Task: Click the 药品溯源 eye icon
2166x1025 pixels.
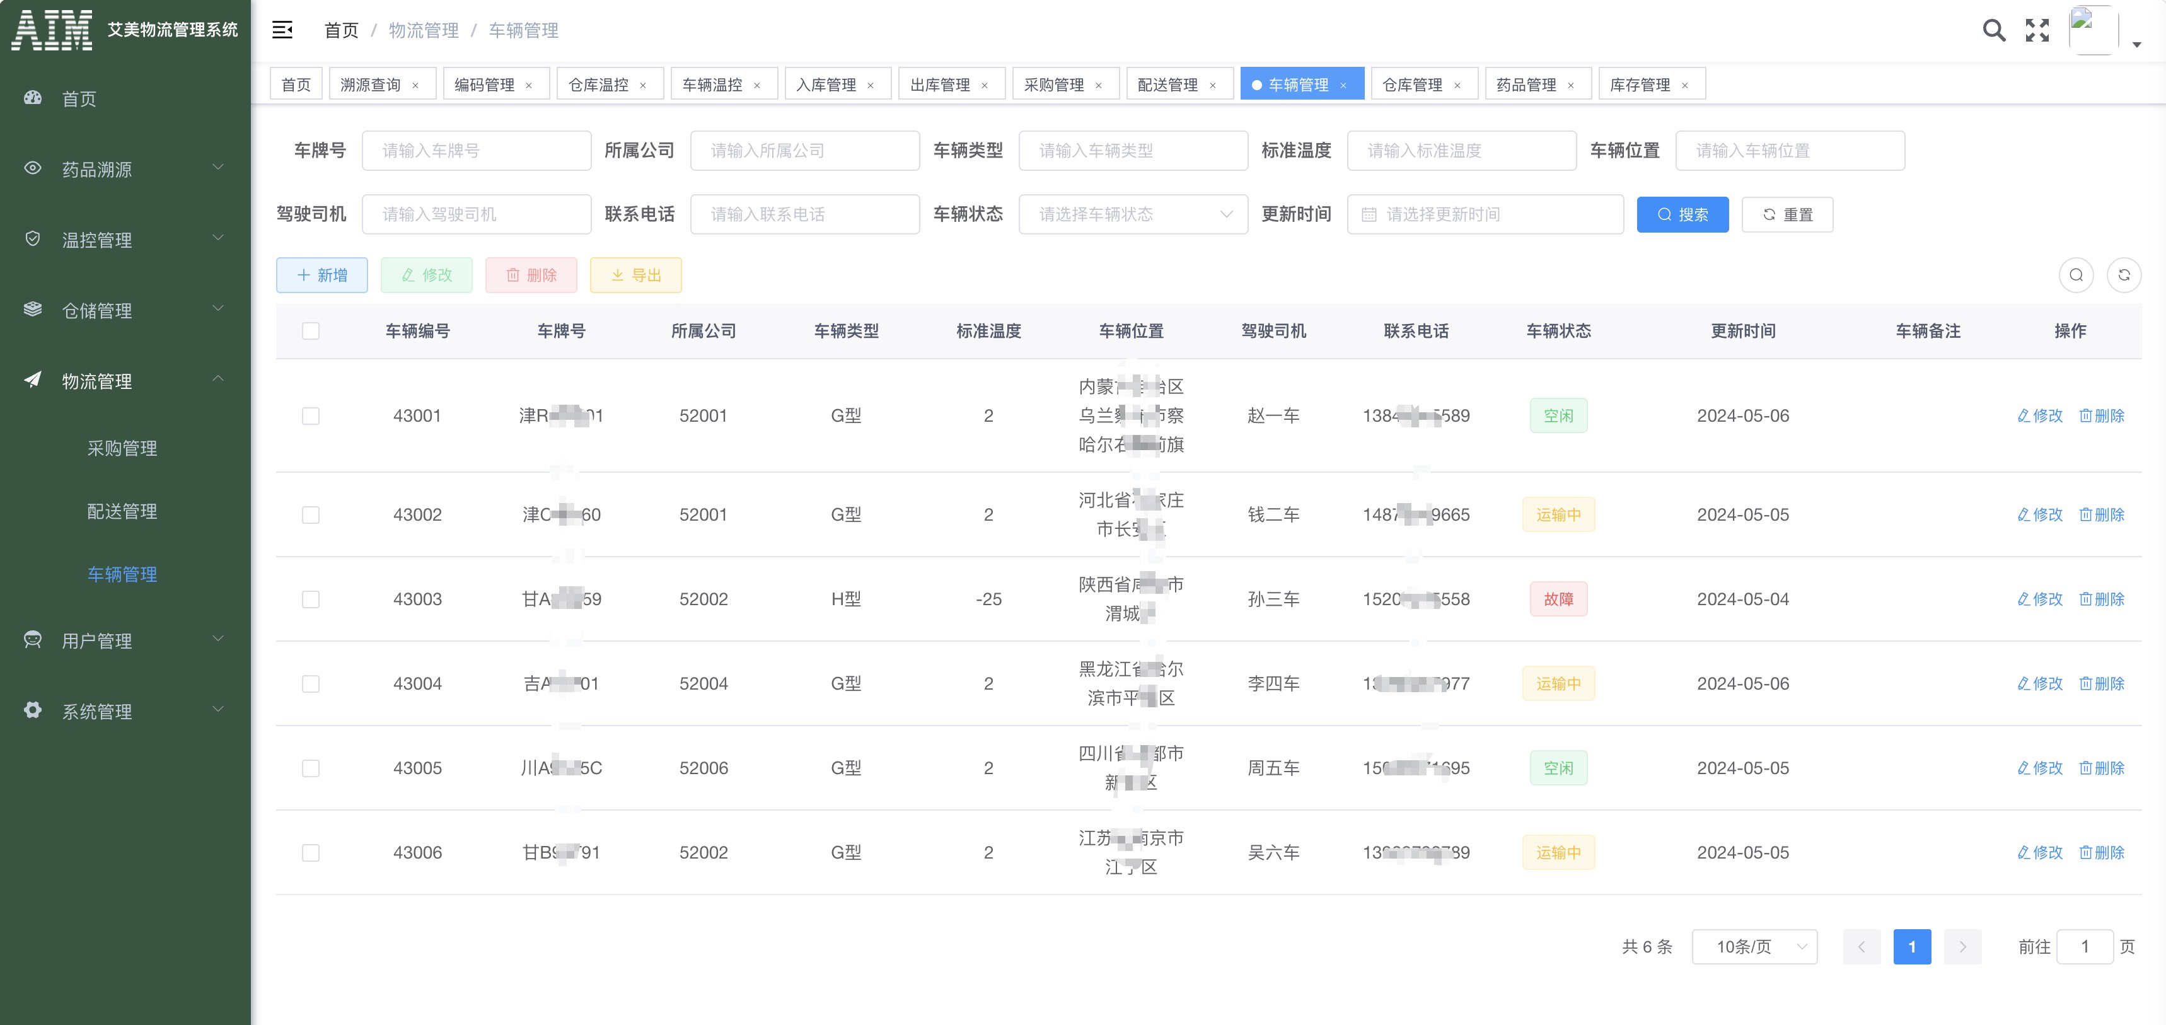Action: click(x=33, y=168)
